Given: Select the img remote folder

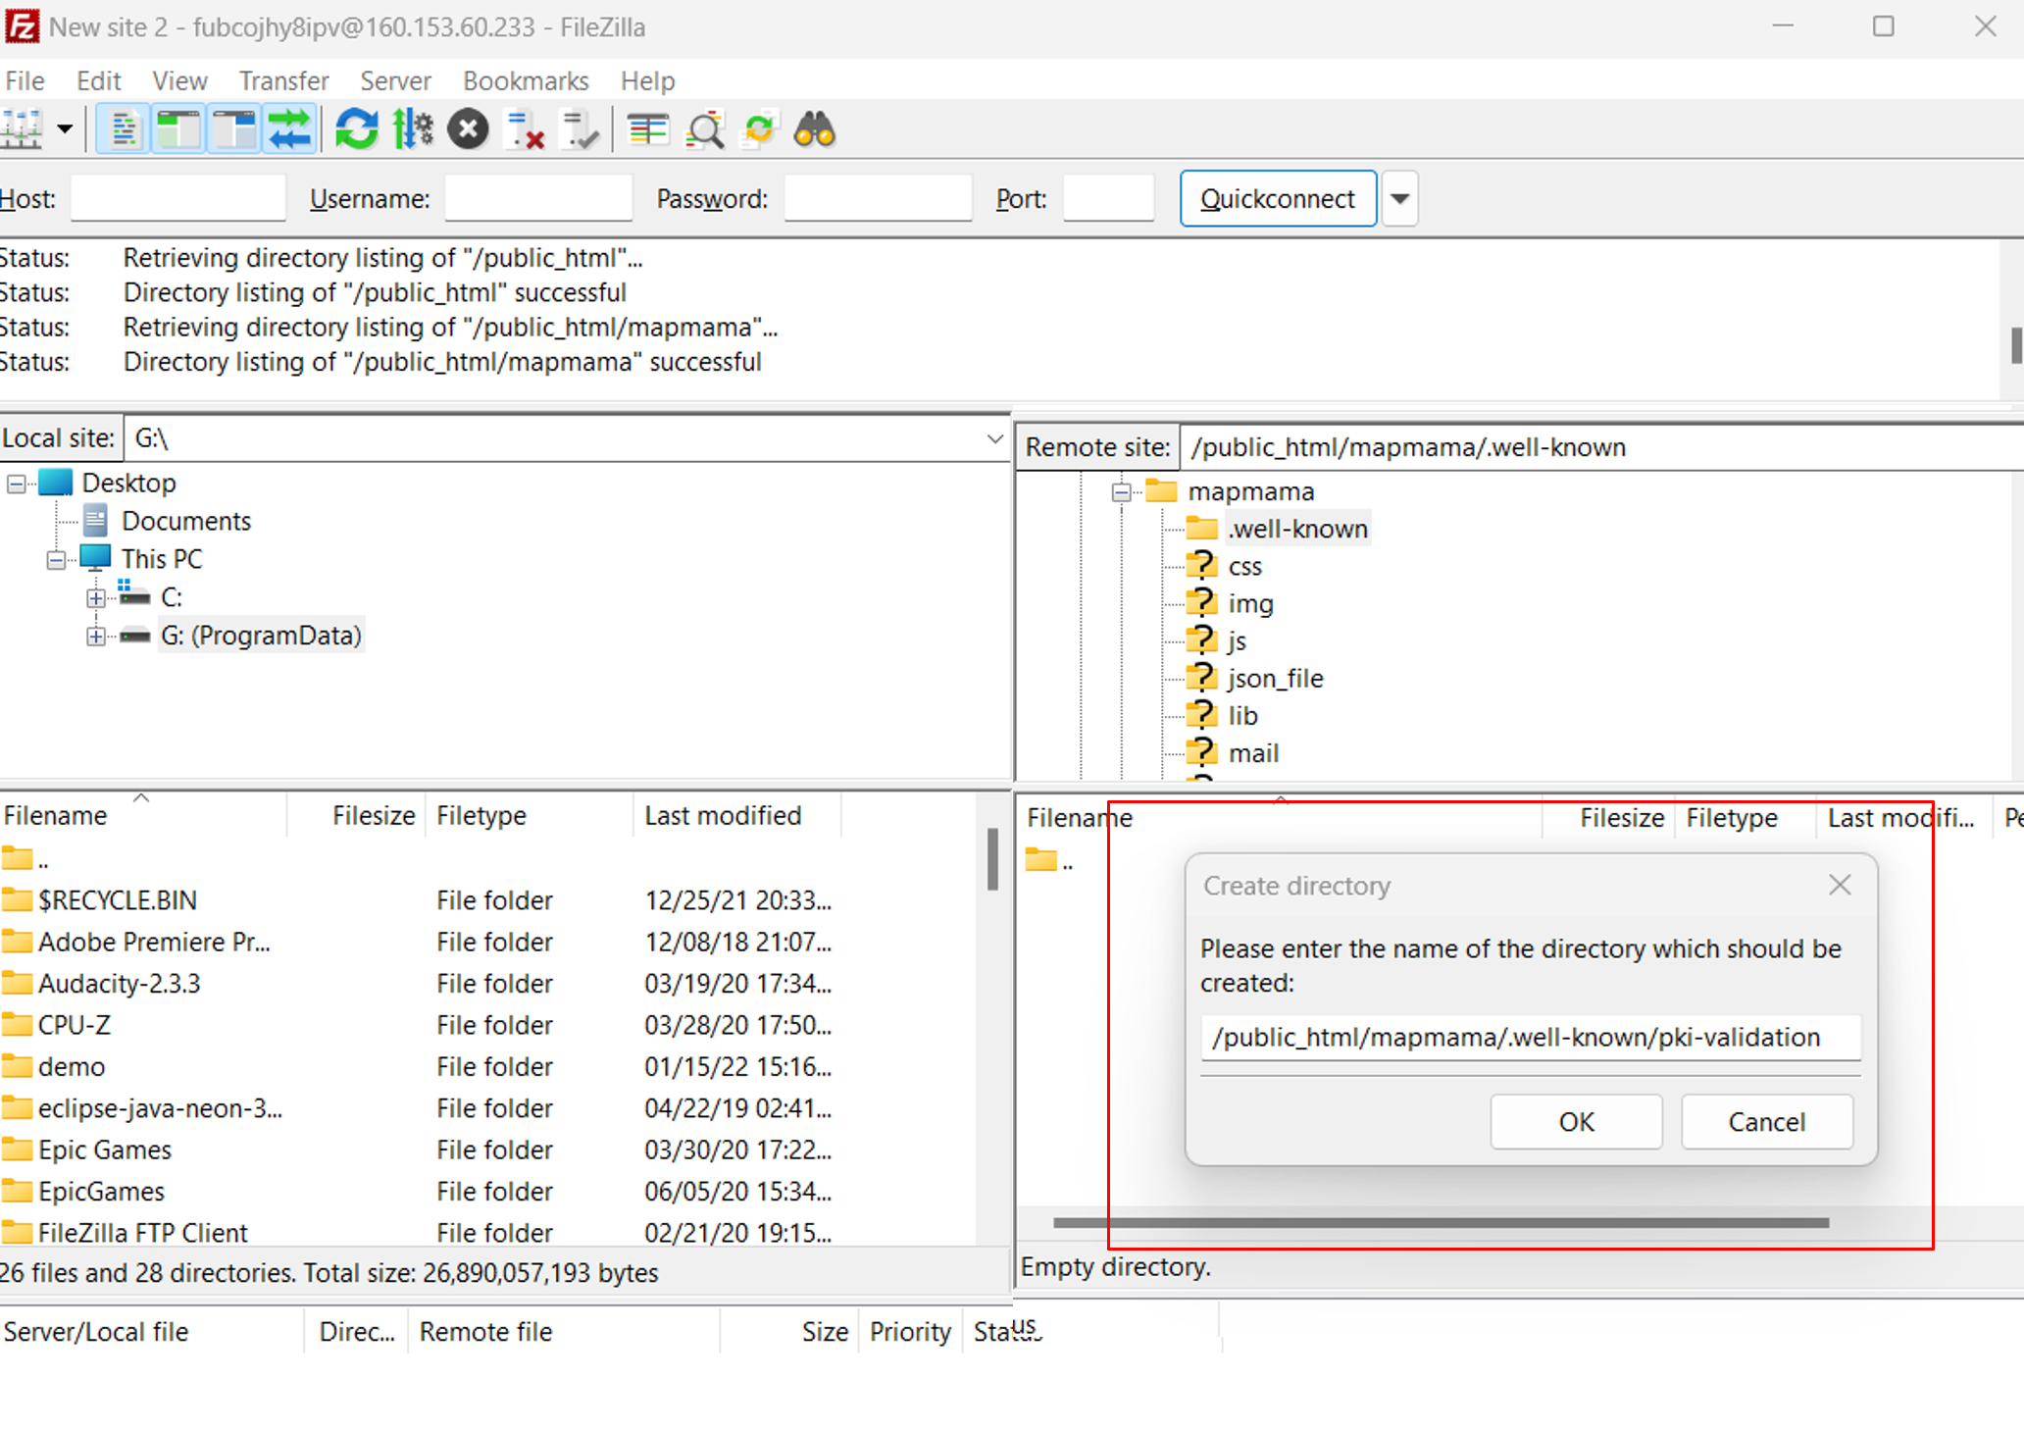Looking at the screenshot, I should coord(1250,603).
